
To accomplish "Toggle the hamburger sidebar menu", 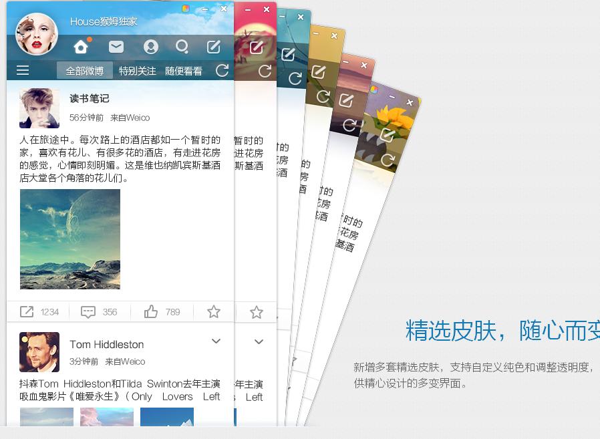I will point(22,70).
